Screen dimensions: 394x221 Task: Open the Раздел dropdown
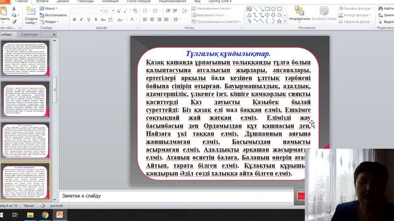49,21
